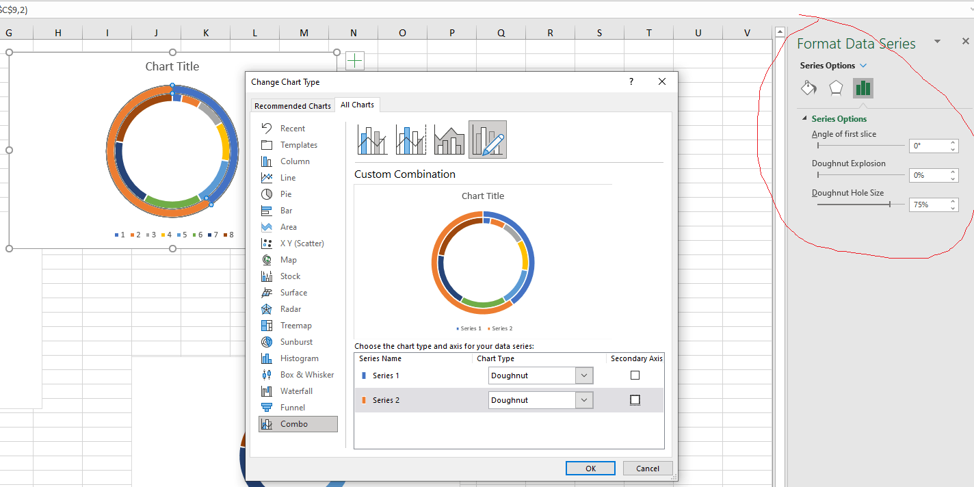
Task: Switch to Recommended Charts tab
Action: click(x=292, y=106)
